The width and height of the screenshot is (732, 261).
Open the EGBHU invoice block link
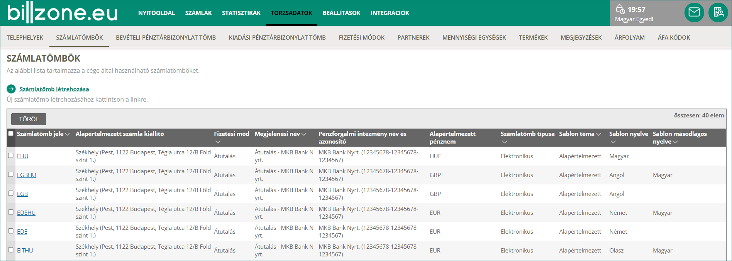pyautogui.click(x=27, y=175)
